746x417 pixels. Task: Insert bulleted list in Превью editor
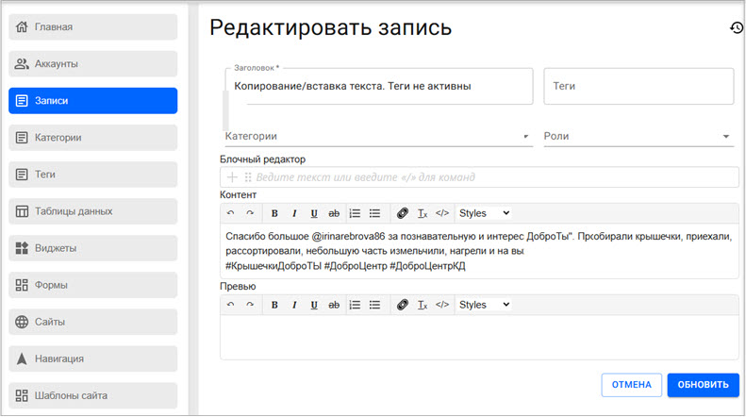375,305
